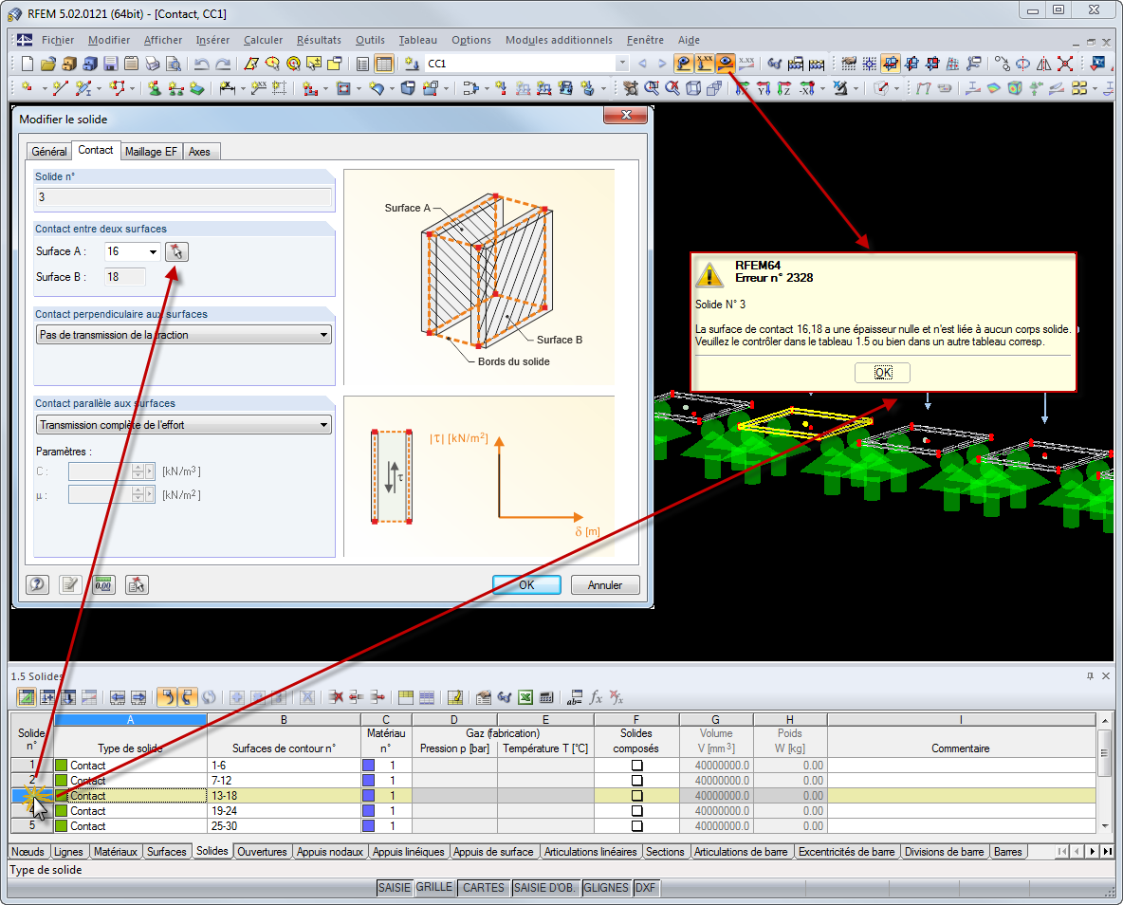Click the go to previous table arrow icon
1123x905 pixels.
[x=118, y=697]
